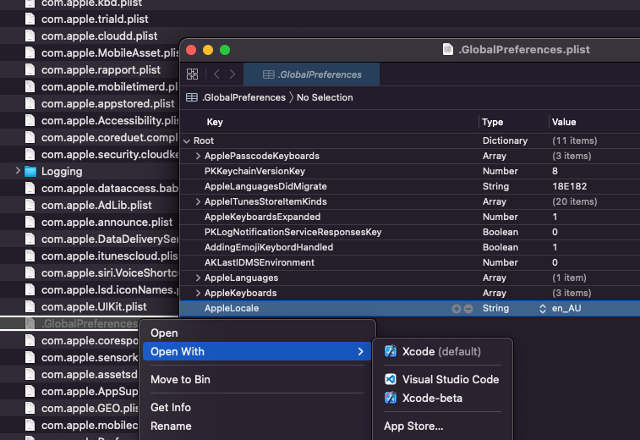
Task: Expand the Logging folder in file list
Action: pyautogui.click(x=18, y=171)
